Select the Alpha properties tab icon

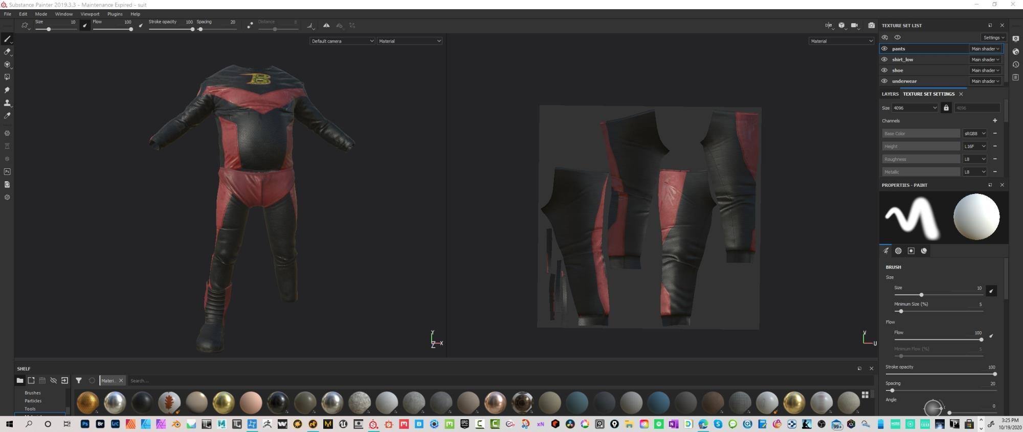coord(898,251)
